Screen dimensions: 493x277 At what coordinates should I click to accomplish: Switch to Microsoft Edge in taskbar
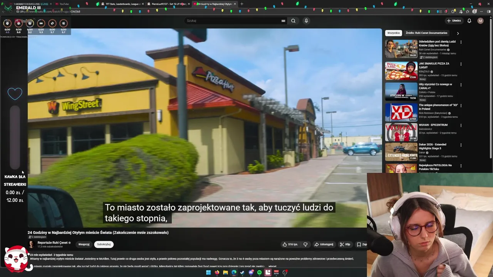click(x=234, y=272)
